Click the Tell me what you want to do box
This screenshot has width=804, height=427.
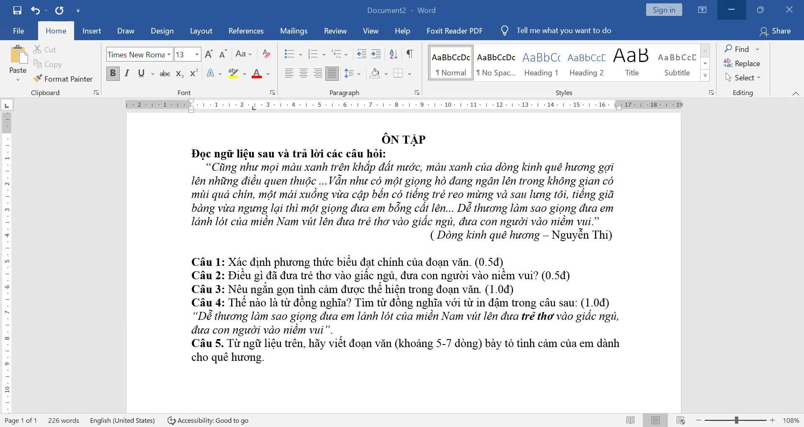pyautogui.click(x=557, y=31)
